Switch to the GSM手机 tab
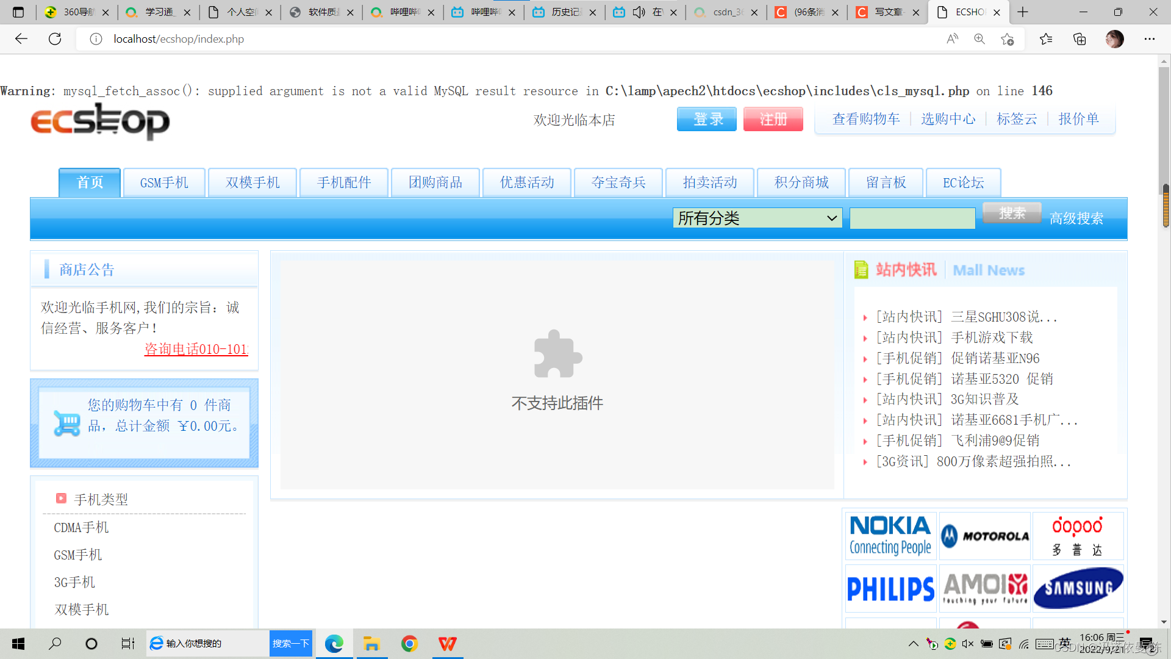Screen dimensions: 1171x659 [163, 182]
